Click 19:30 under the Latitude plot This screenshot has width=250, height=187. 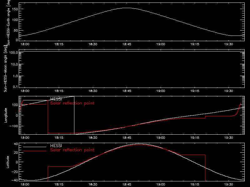229,185
